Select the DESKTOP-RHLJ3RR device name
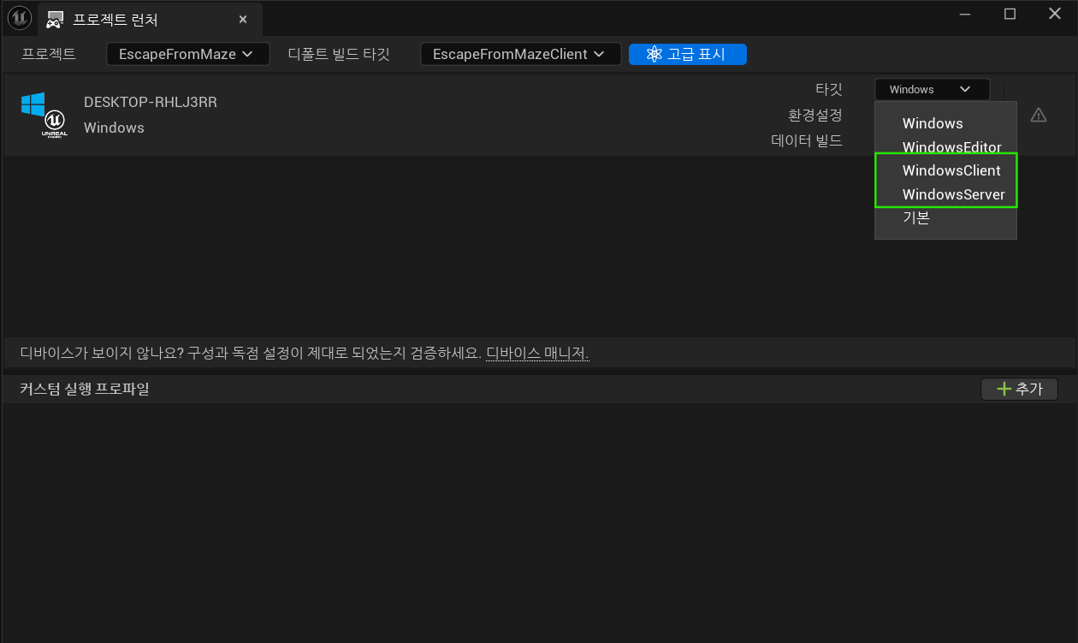Viewport: 1078px width, 643px height. tap(151, 102)
